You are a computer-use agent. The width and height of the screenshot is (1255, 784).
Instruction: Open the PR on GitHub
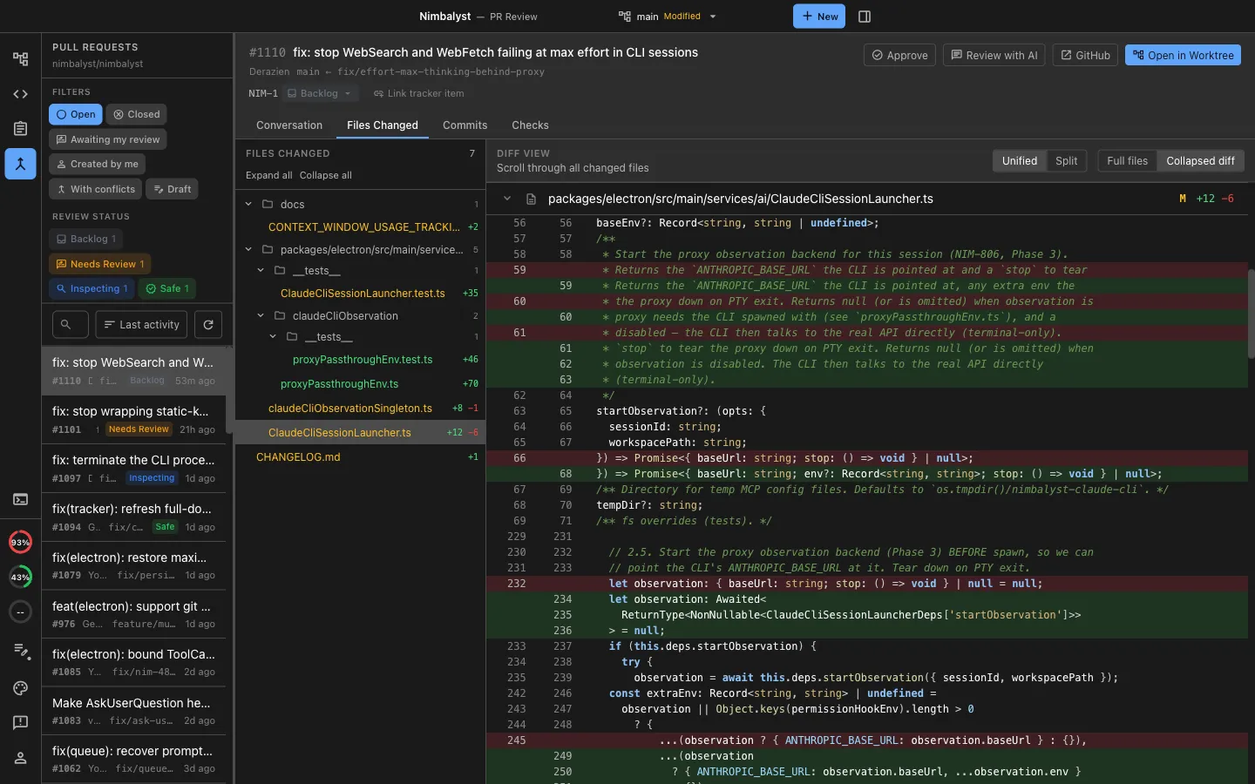point(1085,55)
